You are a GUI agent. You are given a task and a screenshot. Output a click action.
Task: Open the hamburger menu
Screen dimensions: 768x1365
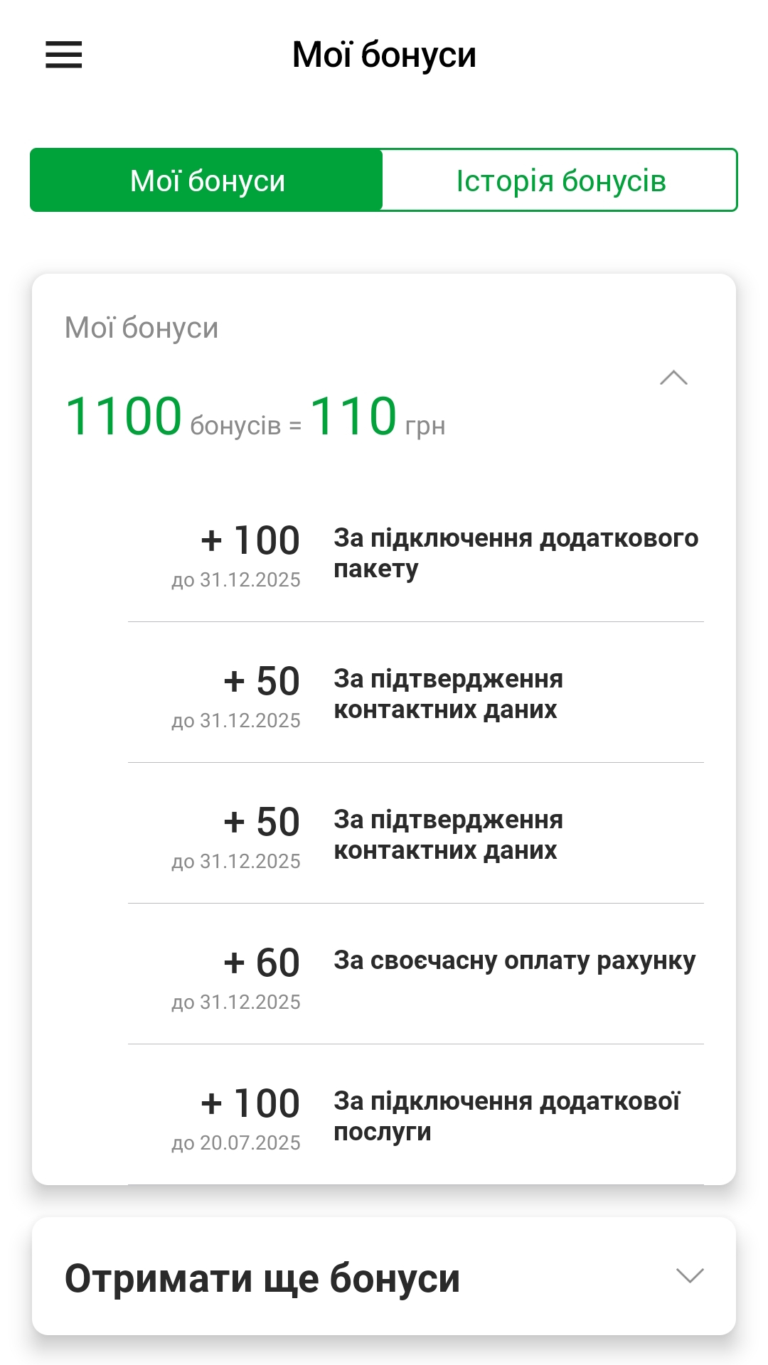tap(64, 55)
